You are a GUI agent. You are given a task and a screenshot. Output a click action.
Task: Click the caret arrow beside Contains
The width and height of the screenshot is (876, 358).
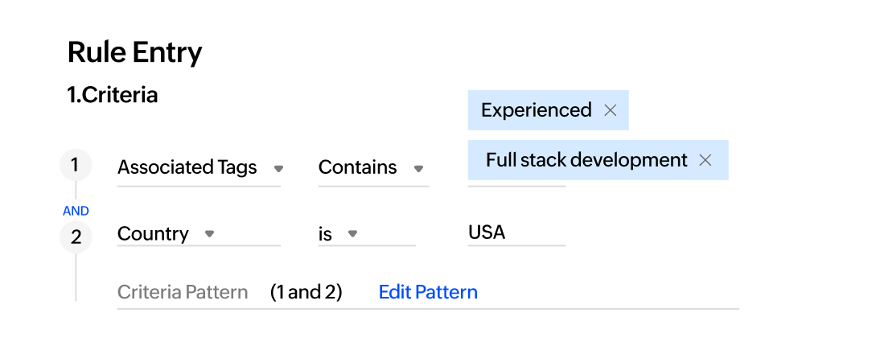coord(418,168)
